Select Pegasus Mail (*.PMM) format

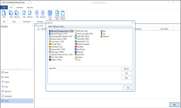(x=57, y=49)
